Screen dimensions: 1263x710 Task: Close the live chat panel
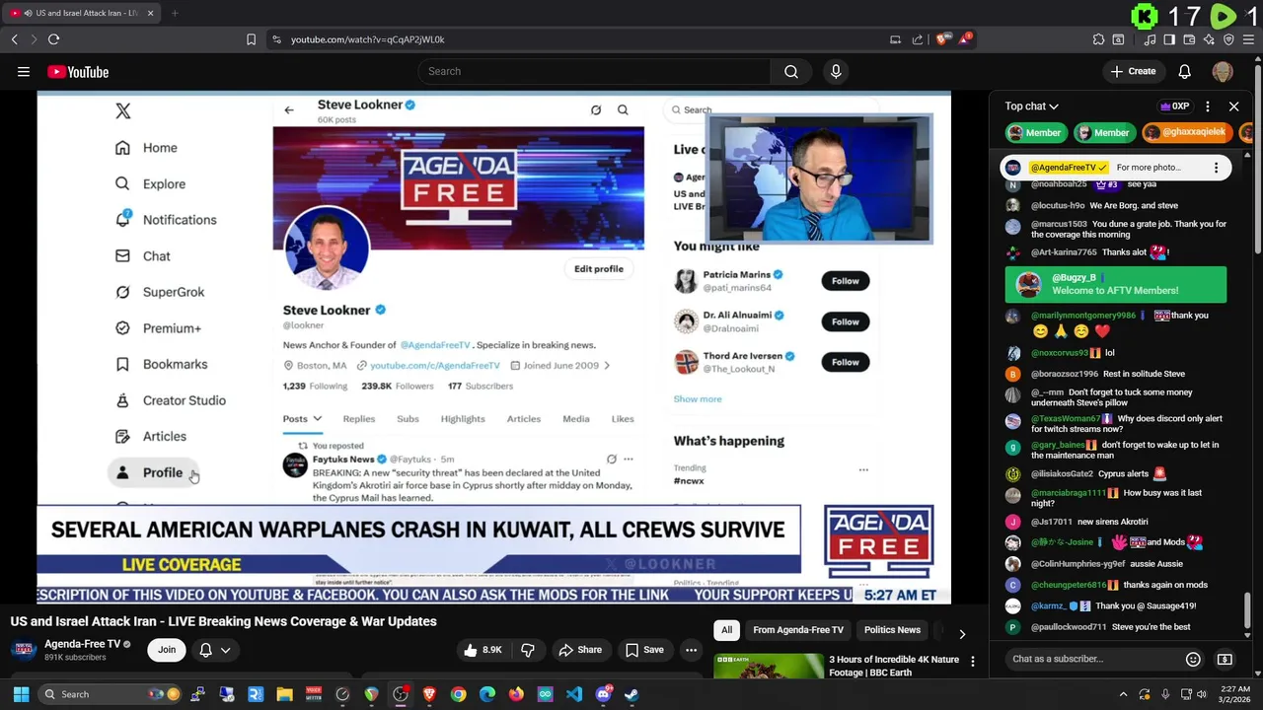click(1233, 106)
